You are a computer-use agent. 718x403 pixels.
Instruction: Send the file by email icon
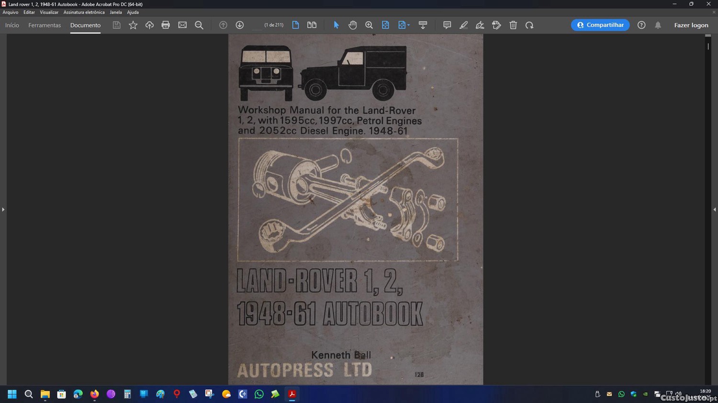(182, 25)
